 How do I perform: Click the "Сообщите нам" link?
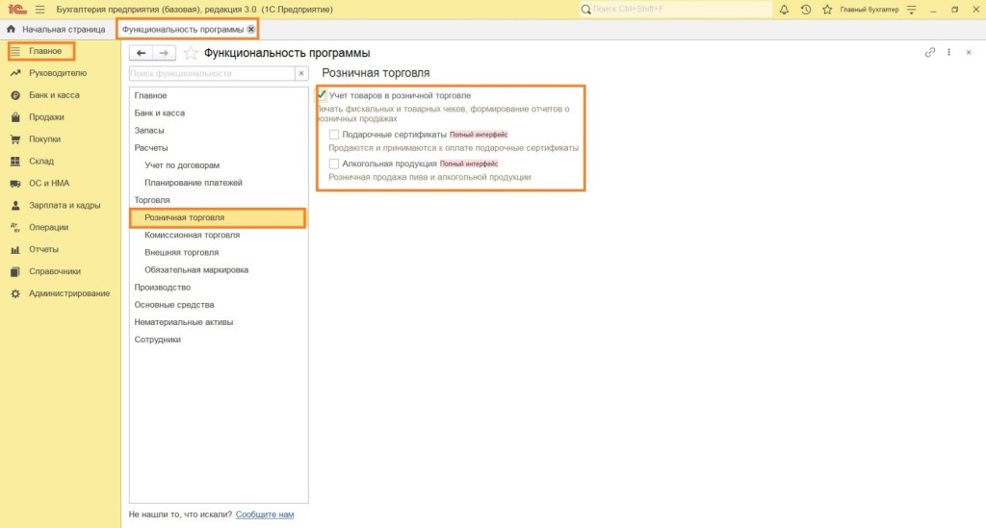265,515
